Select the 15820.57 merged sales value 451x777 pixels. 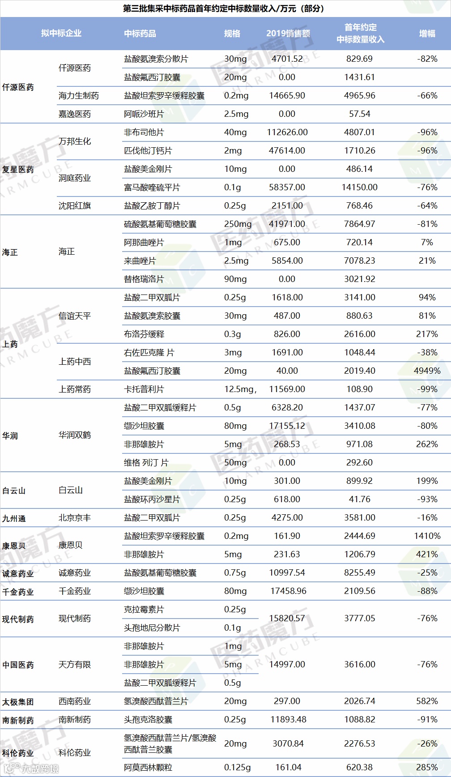[x=287, y=618]
